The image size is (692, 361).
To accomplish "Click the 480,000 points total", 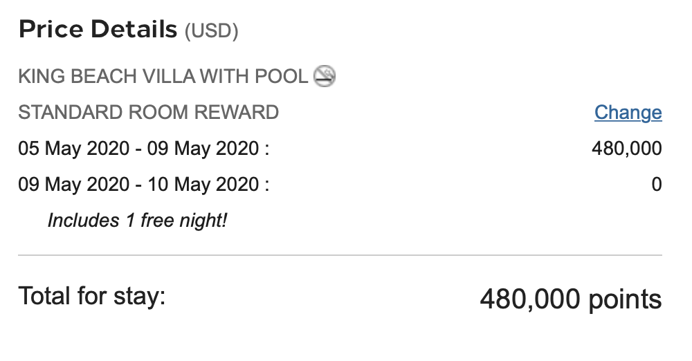I will point(571,299).
